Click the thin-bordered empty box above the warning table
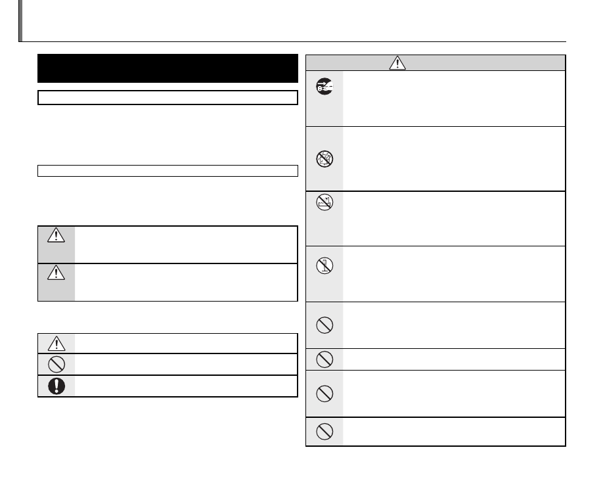This screenshot has height=477, width=603. [x=167, y=171]
